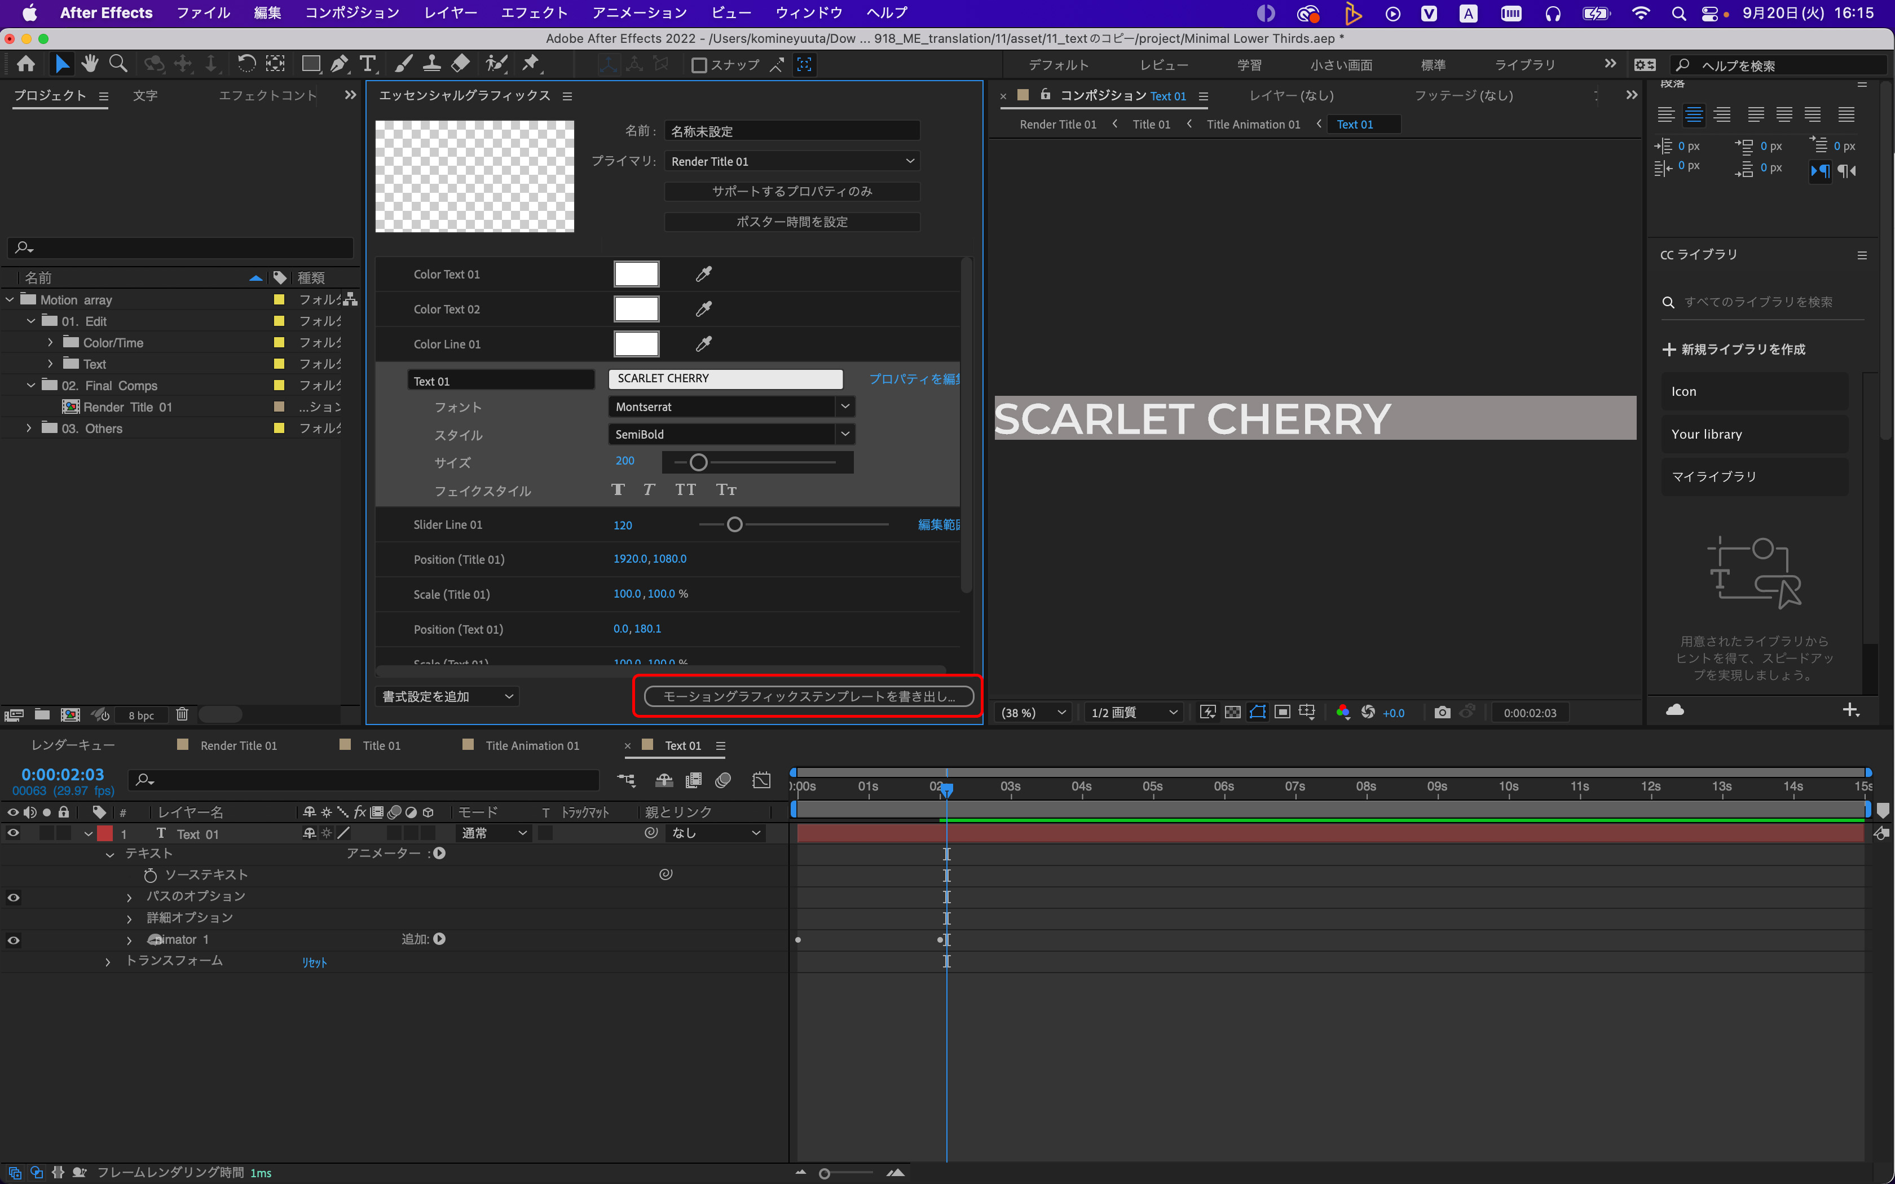This screenshot has height=1184, width=1895.
Task: Select the Home icon in toolbar
Action: pyautogui.click(x=26, y=64)
